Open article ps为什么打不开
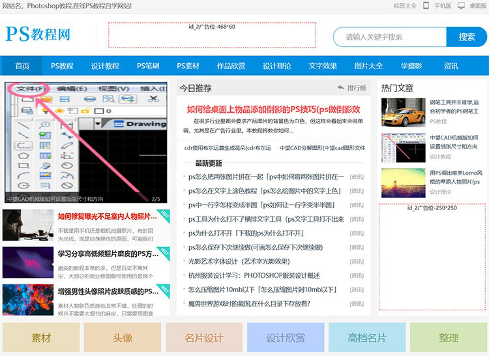The width and height of the screenshot is (489, 356). tap(246, 233)
